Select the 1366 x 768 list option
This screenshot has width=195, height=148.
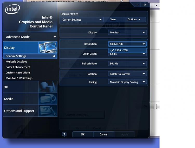(127, 50)
